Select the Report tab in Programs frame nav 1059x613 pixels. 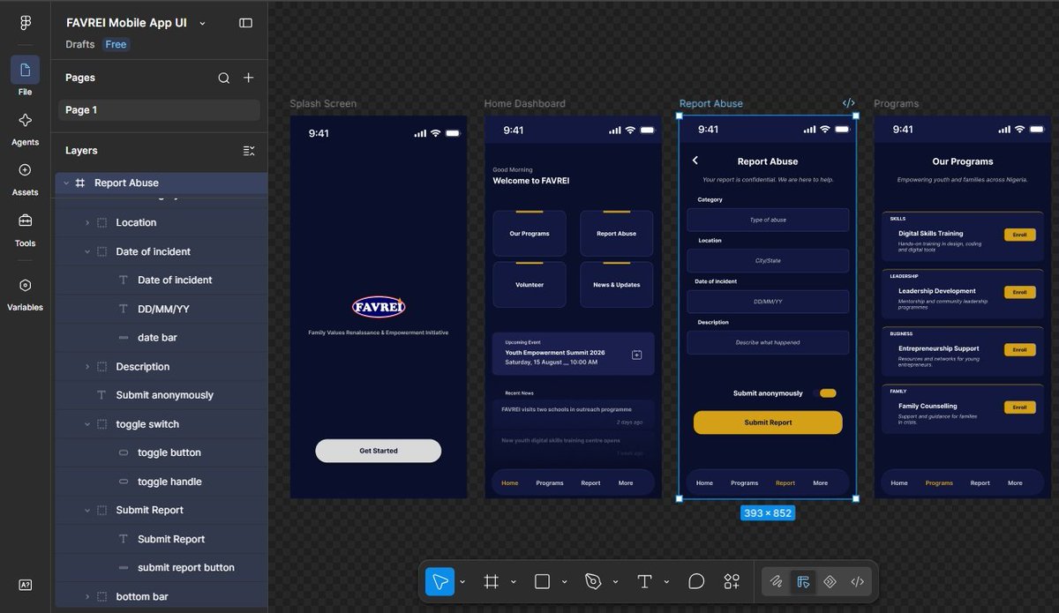point(980,483)
